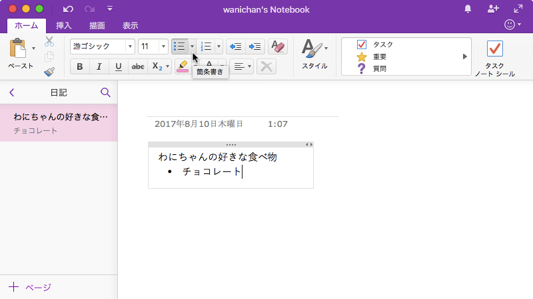Select the タスク tag checkbox entry
The image size is (533, 299).
pos(375,45)
